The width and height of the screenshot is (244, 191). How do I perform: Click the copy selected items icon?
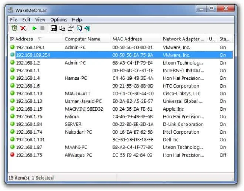tap(62, 29)
